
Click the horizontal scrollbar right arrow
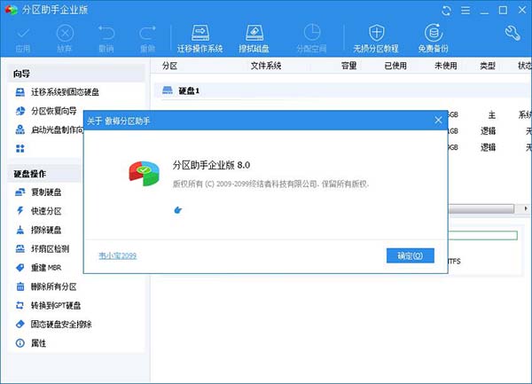[x=526, y=208]
